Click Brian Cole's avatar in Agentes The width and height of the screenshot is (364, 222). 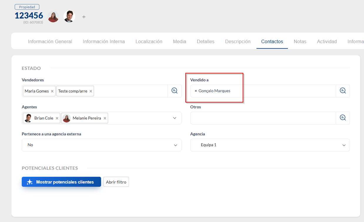coord(28,118)
